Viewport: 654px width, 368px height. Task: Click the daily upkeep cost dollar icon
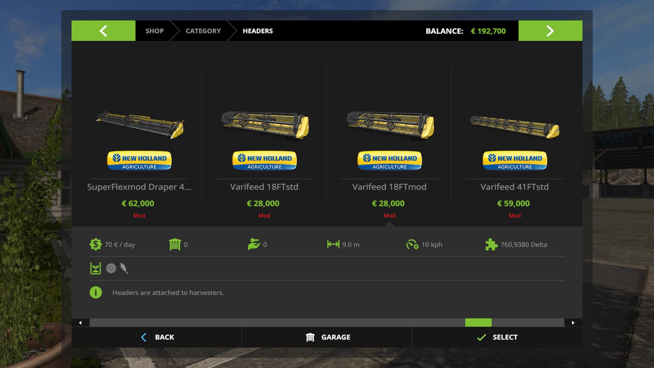pyautogui.click(x=96, y=244)
